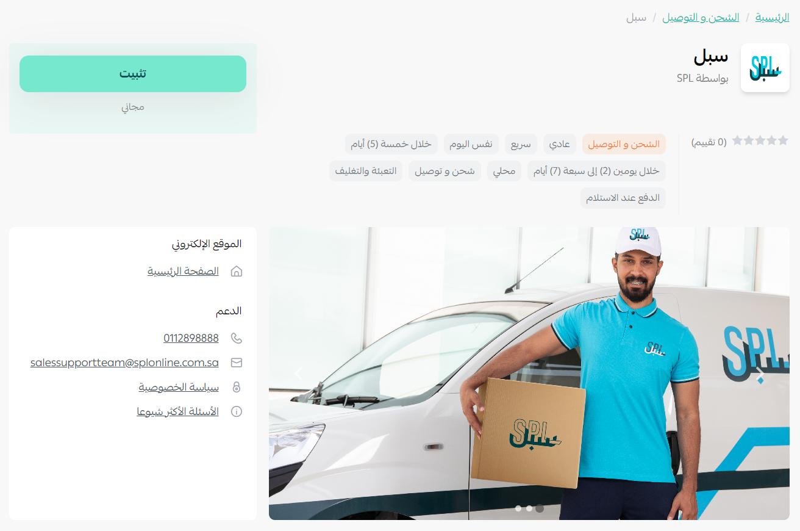Click the envelope email icon
Image resolution: width=800 pixels, height=531 pixels.
[x=237, y=363]
